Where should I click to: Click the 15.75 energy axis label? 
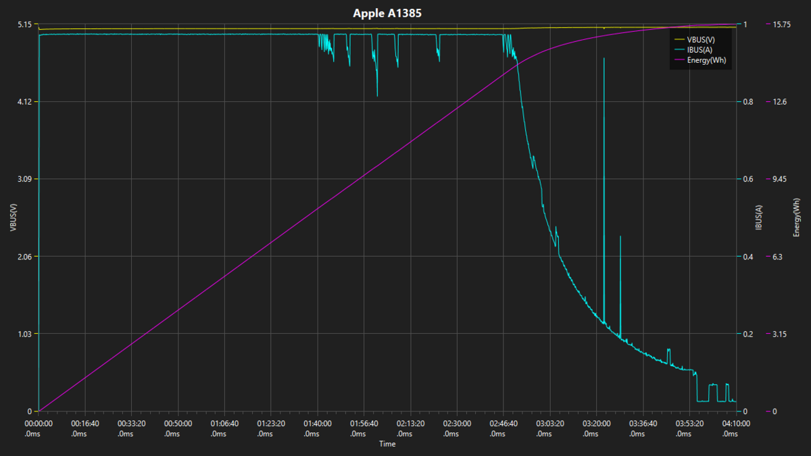(x=781, y=24)
